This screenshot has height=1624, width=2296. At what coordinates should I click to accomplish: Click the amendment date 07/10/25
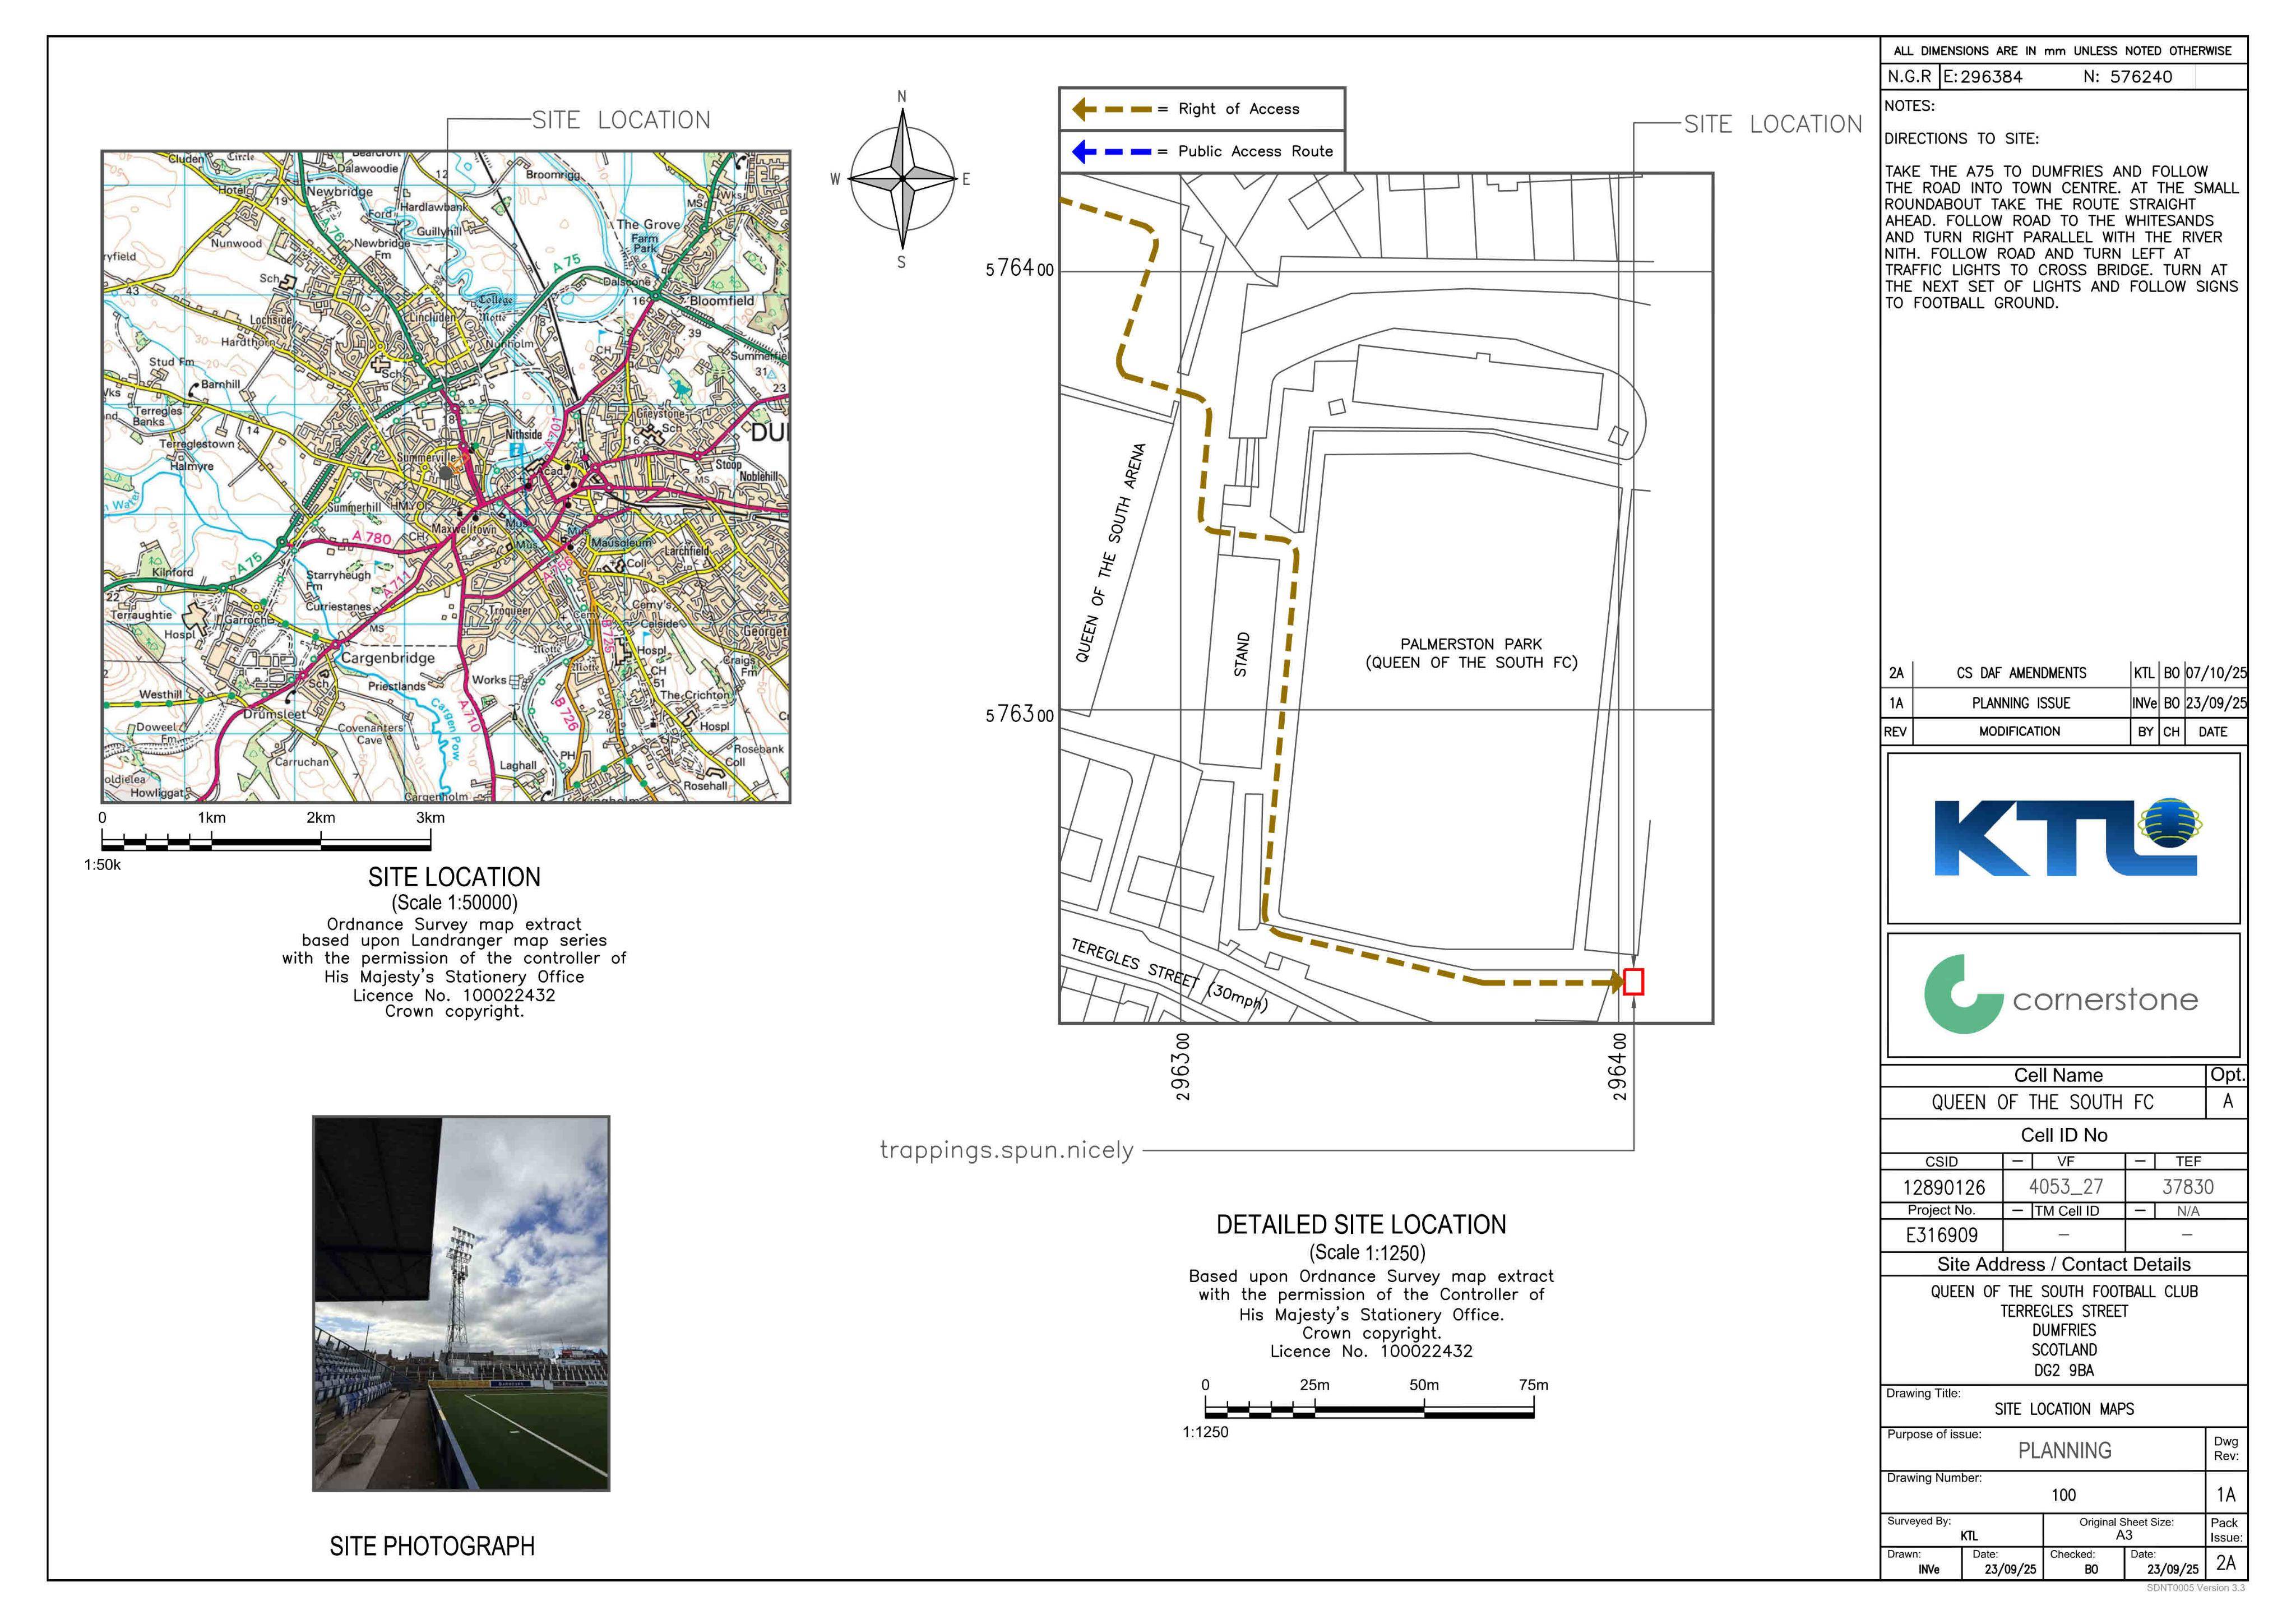[2215, 673]
